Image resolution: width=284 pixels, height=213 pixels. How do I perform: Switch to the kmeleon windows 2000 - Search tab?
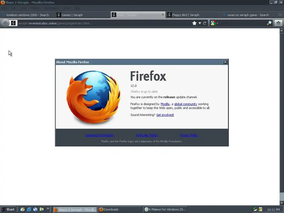(x=27, y=15)
